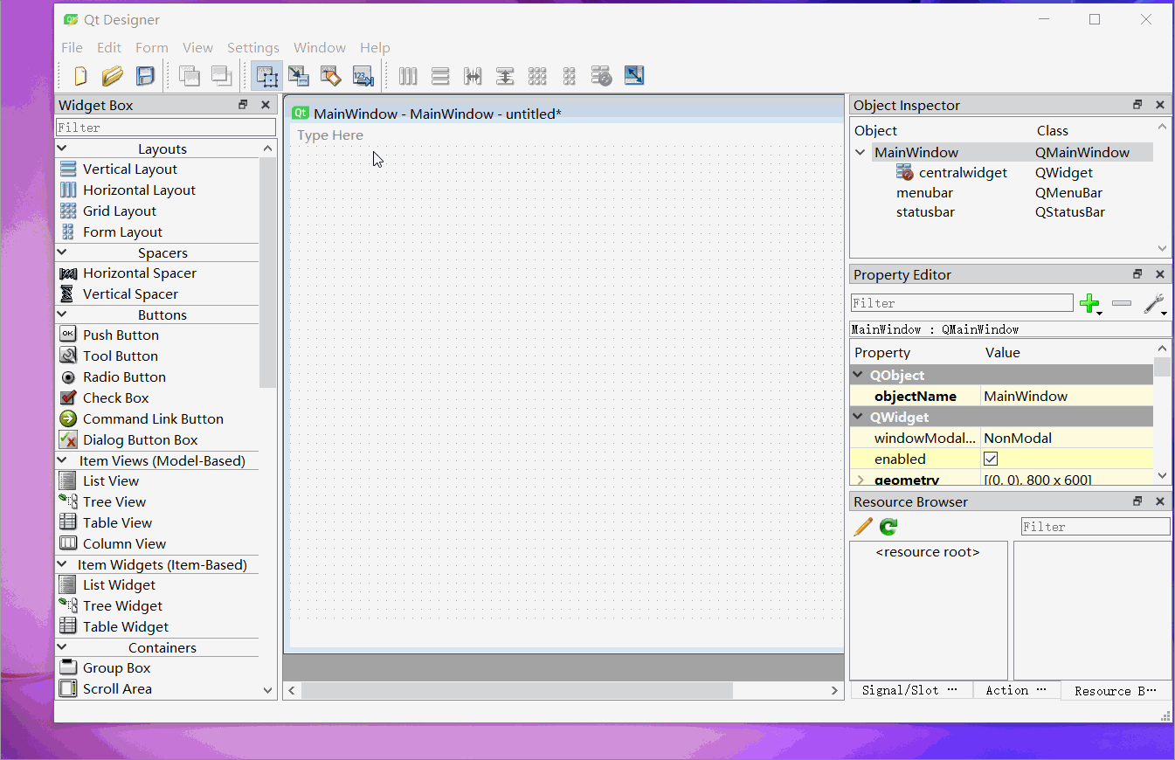Select Tree Widget in Widget Box
This screenshot has height=760, width=1175.
[110, 605]
